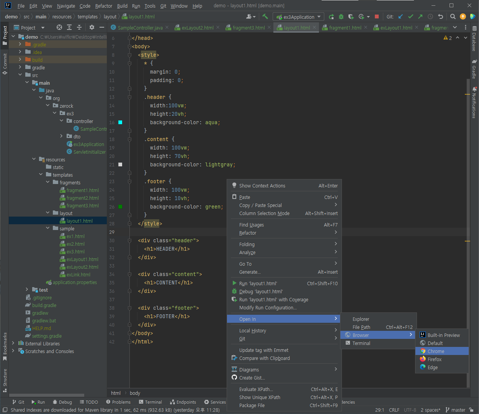Toggle fold for div class header
Image resolution: width=479 pixels, height=414 pixels.
point(129,240)
